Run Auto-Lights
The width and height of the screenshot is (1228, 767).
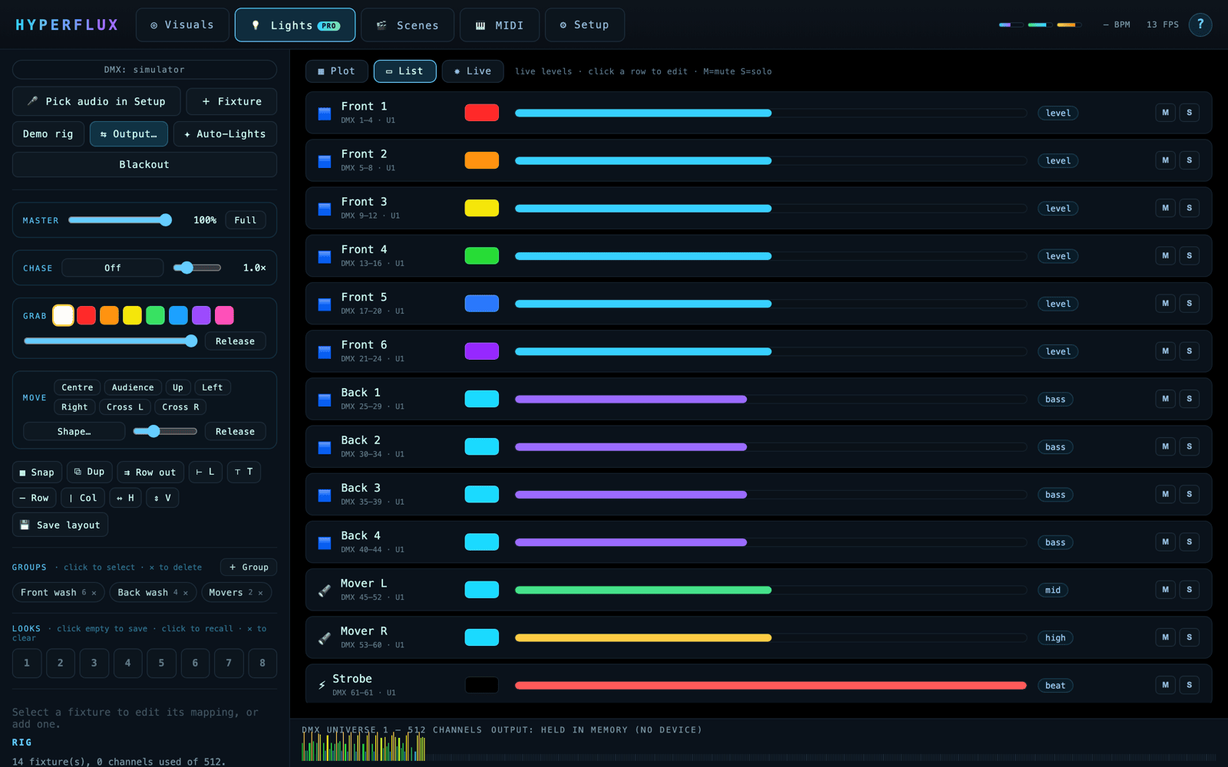tap(225, 133)
